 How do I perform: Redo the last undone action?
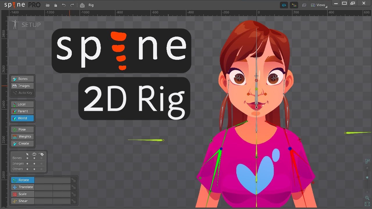72,5
